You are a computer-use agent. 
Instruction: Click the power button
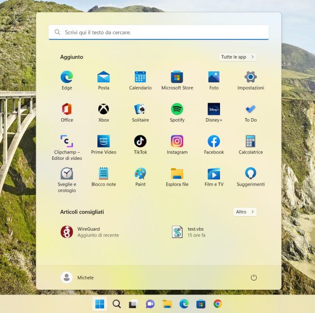(x=254, y=278)
